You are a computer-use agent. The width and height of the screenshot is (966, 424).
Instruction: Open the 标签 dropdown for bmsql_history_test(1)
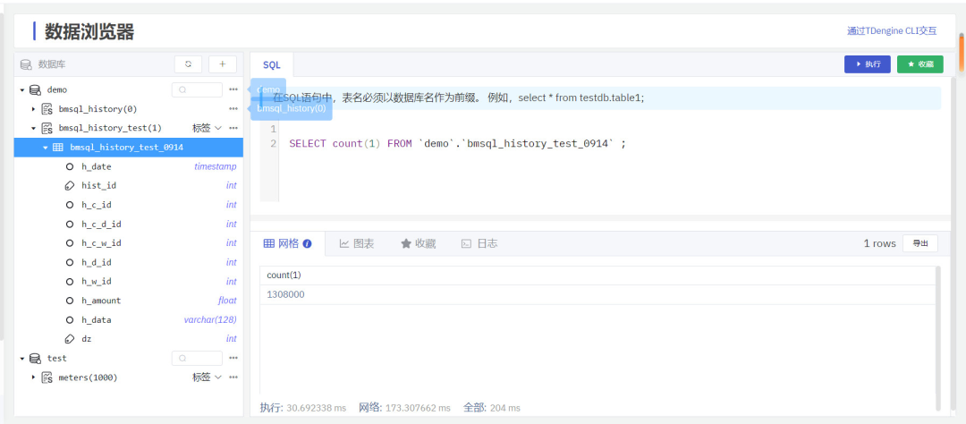click(x=207, y=128)
